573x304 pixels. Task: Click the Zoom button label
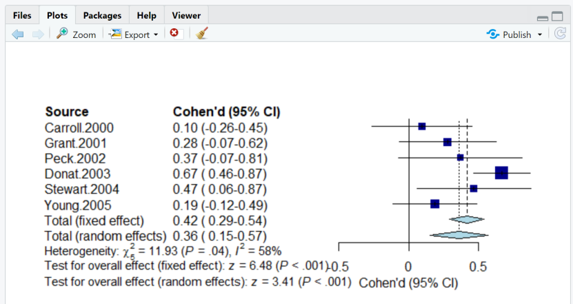click(84, 34)
